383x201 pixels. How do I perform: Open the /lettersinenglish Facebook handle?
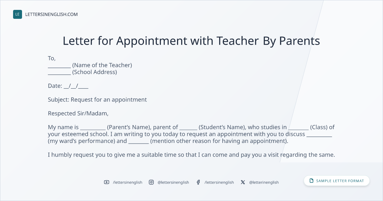click(219, 182)
